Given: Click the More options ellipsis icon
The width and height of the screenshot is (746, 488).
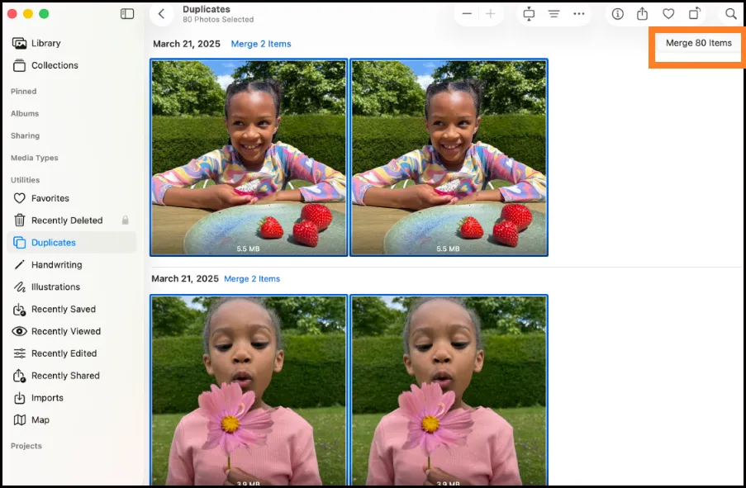Looking at the screenshot, I should (579, 13).
